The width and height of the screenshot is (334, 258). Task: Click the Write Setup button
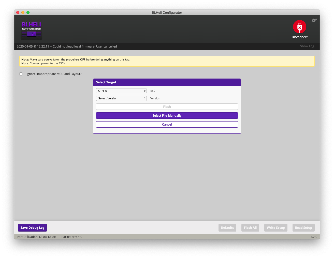click(x=276, y=228)
